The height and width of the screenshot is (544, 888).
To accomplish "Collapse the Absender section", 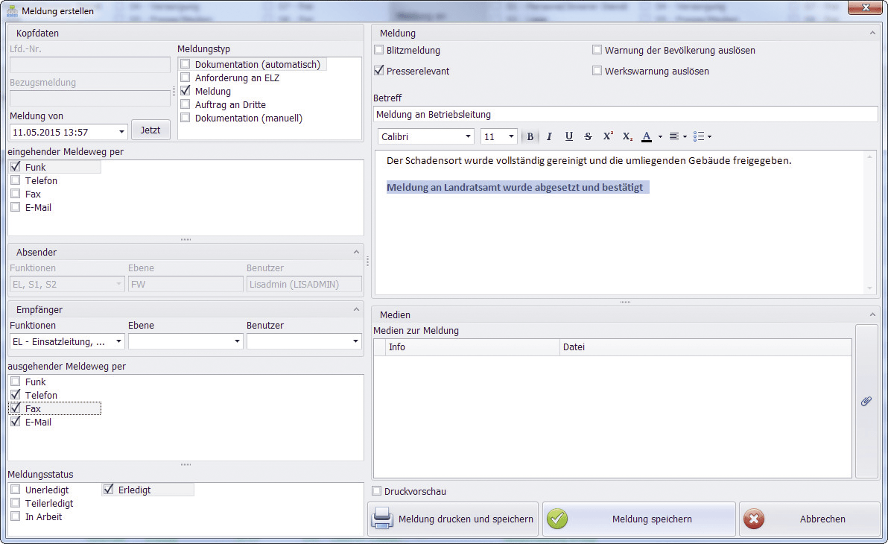I will 356,253.
